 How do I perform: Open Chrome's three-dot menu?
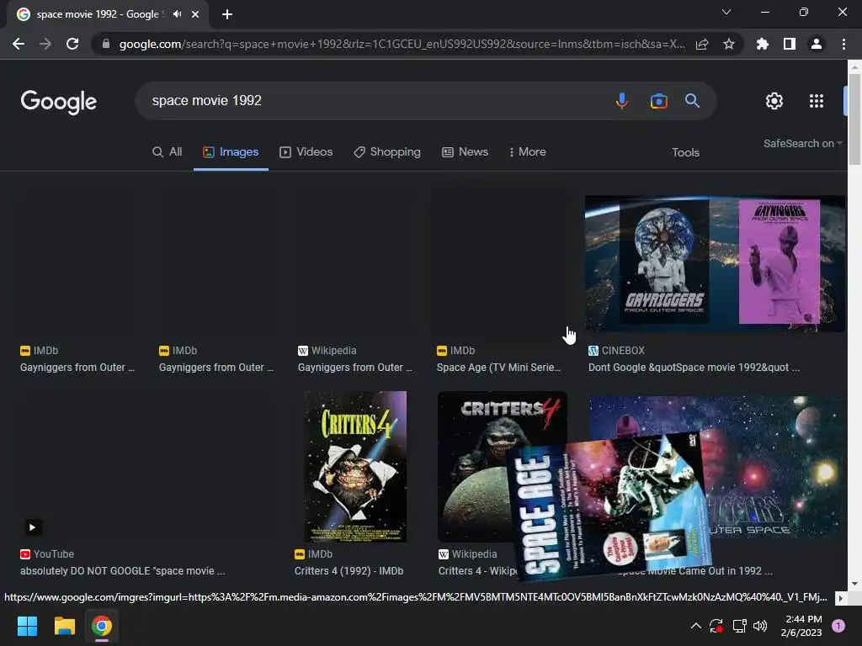[x=843, y=44]
